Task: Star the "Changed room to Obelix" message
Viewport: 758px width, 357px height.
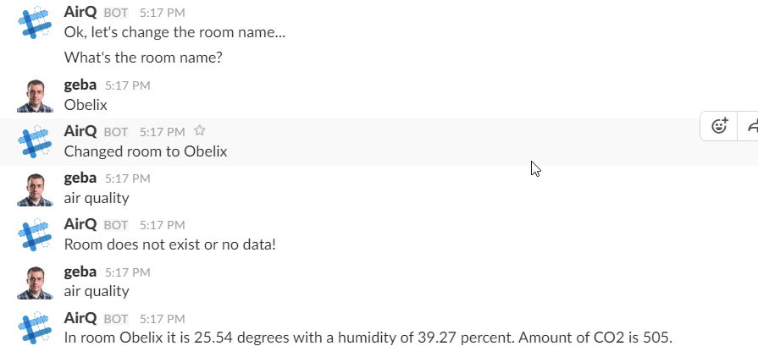Action: click(x=200, y=131)
